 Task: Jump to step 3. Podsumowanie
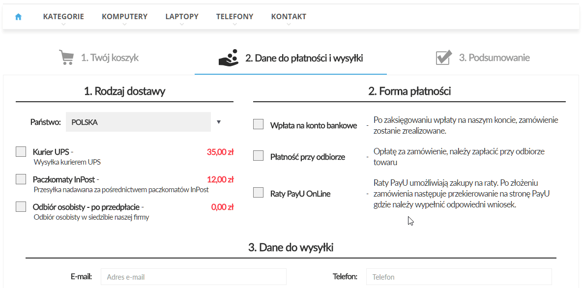(x=494, y=58)
